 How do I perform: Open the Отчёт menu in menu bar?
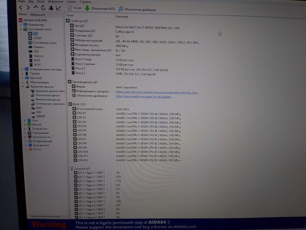[x=41, y=1]
